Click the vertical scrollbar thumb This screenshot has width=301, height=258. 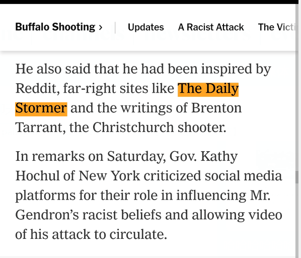click(297, 177)
